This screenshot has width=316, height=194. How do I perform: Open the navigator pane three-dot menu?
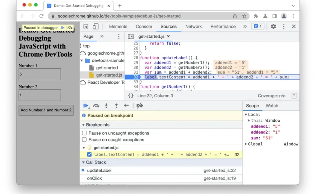pos(119,37)
